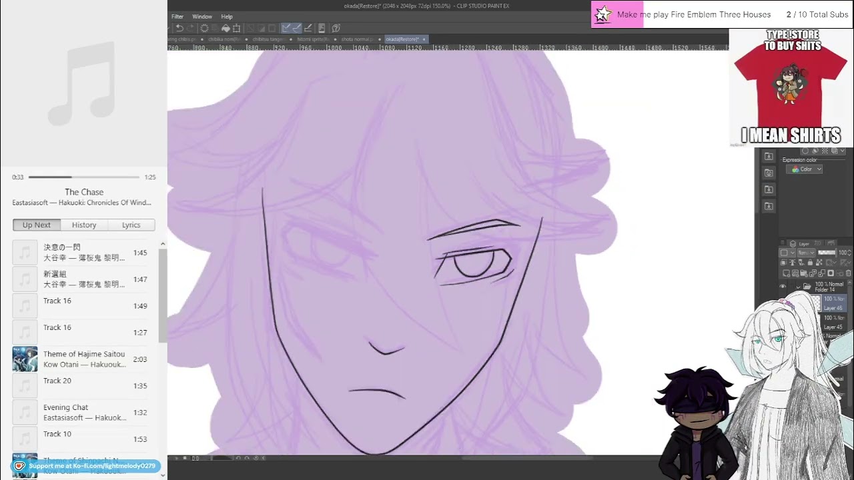Adjust layer opacity slider
This screenshot has height=480, width=854.
[x=827, y=253]
